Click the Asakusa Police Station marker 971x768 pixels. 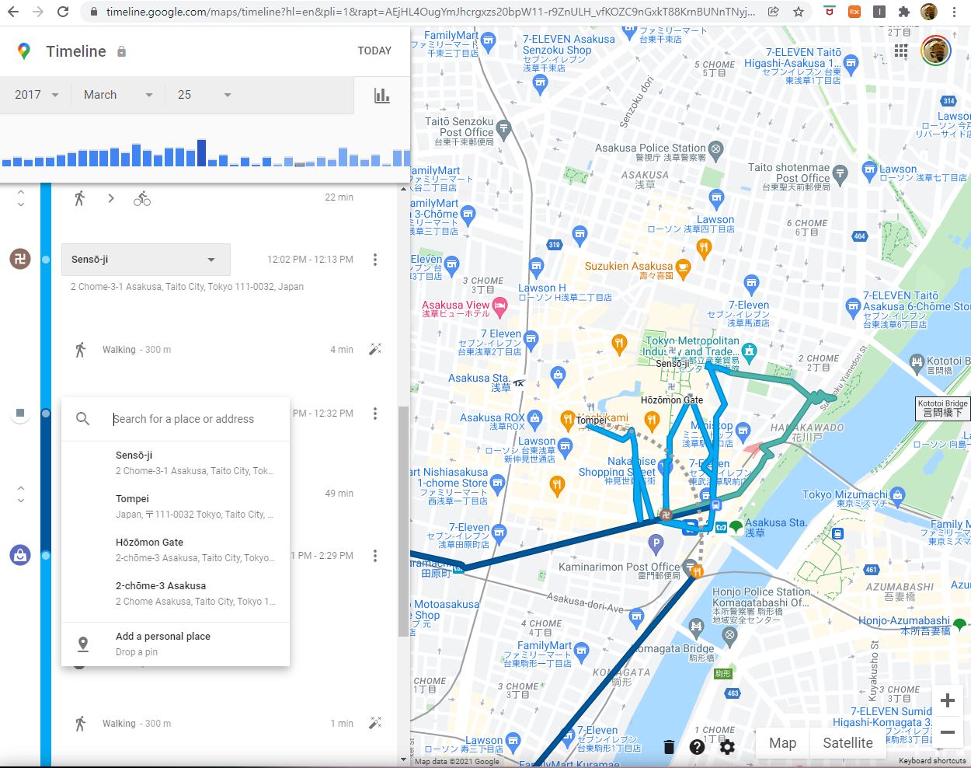coord(716,148)
